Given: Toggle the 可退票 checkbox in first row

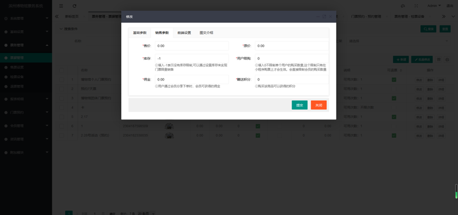Looking at the screenshot, I should coord(393,80).
